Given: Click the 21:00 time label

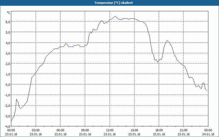Looking at the screenshot, I should coord(183,130).
